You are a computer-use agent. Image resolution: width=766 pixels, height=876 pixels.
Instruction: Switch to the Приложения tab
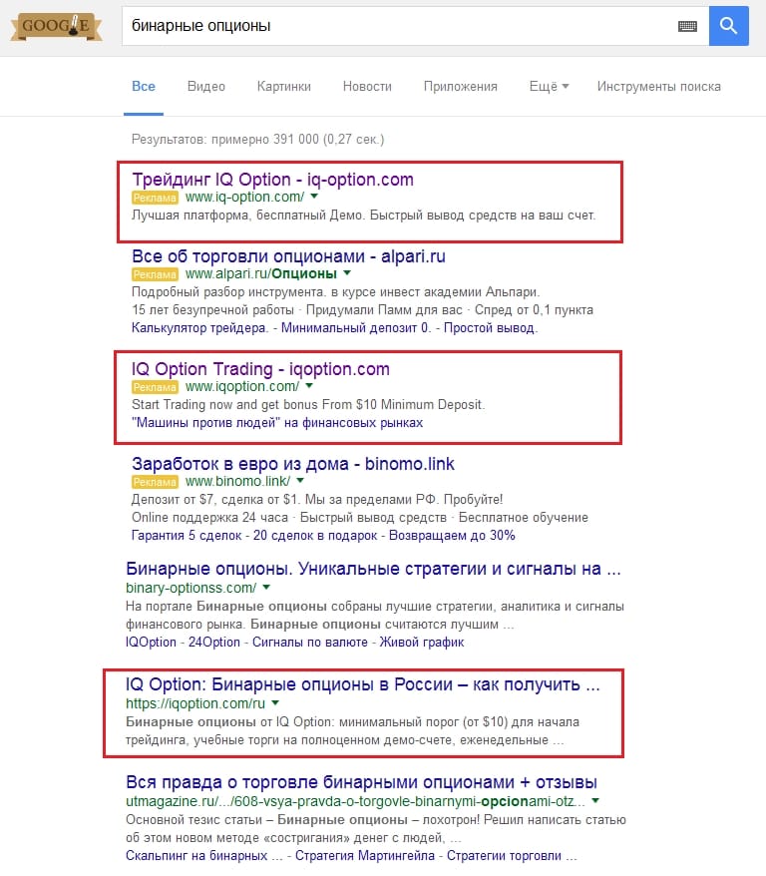(460, 87)
